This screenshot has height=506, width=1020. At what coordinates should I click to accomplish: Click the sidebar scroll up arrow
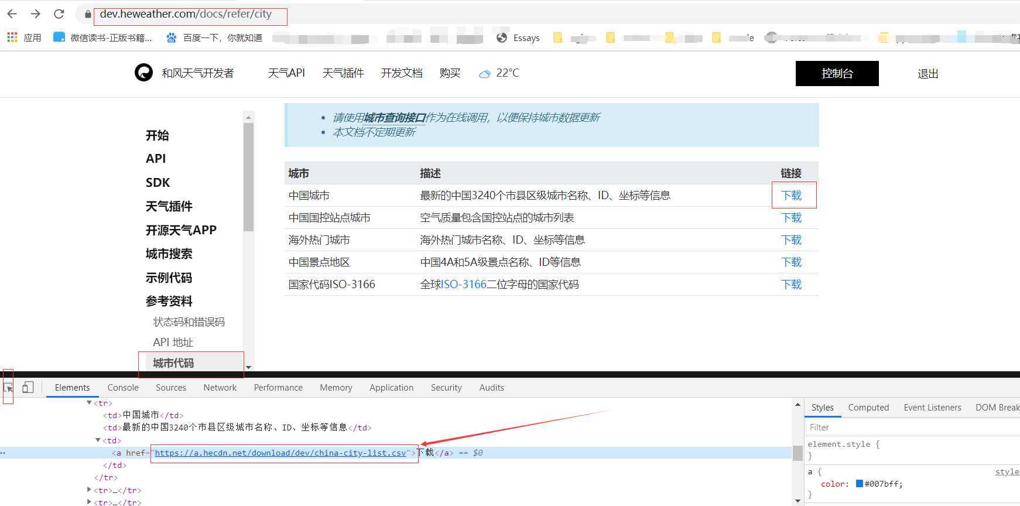[249, 117]
